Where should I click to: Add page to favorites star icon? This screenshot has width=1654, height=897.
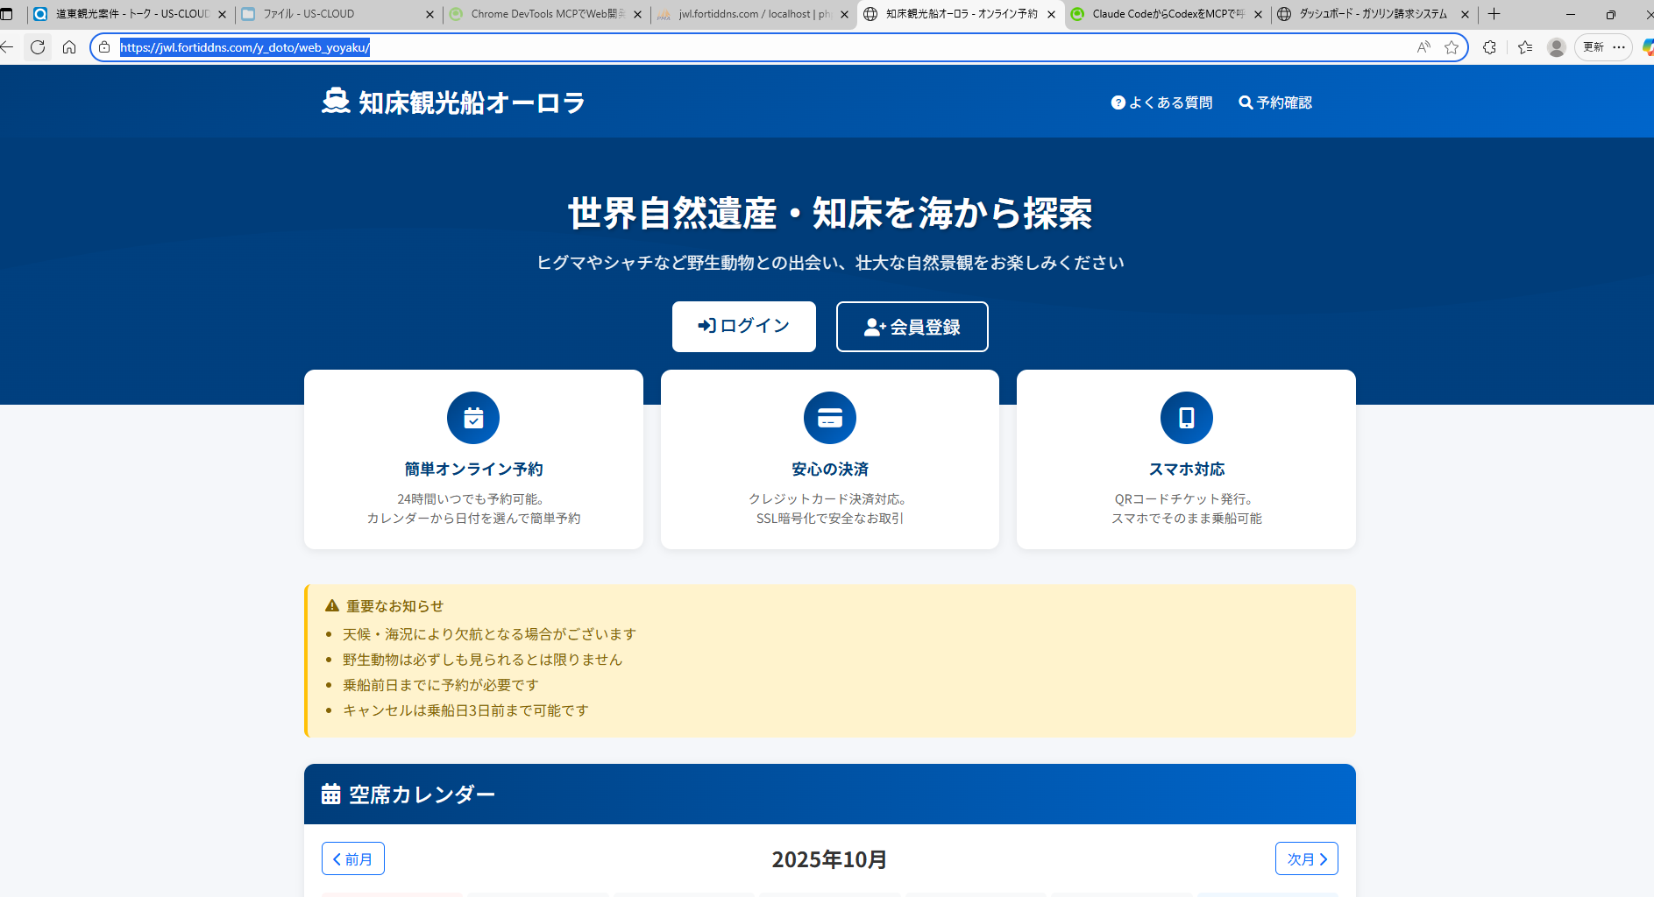(1452, 47)
